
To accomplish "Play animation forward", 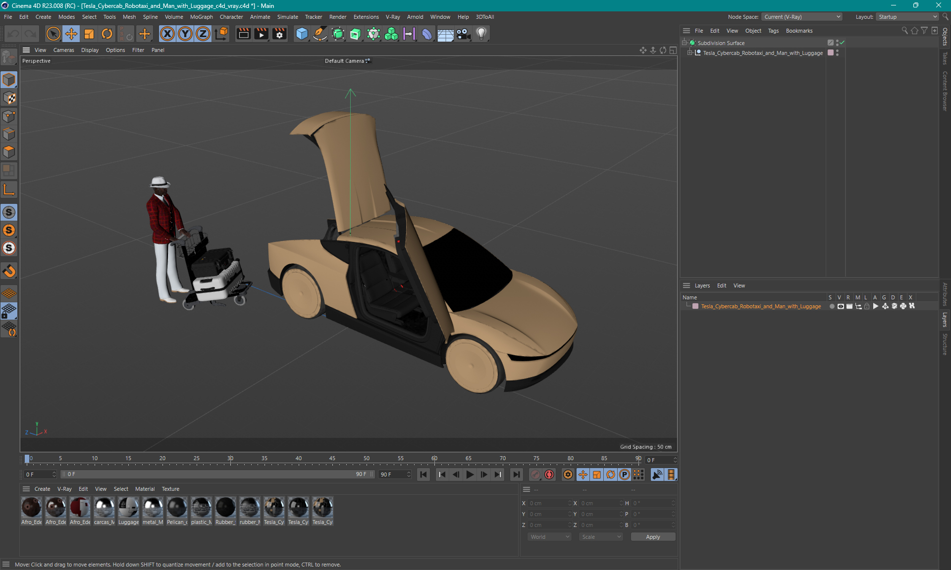I will (470, 475).
